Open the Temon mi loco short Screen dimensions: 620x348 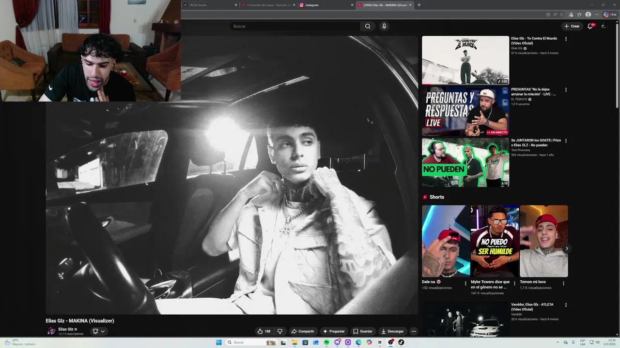click(x=543, y=241)
